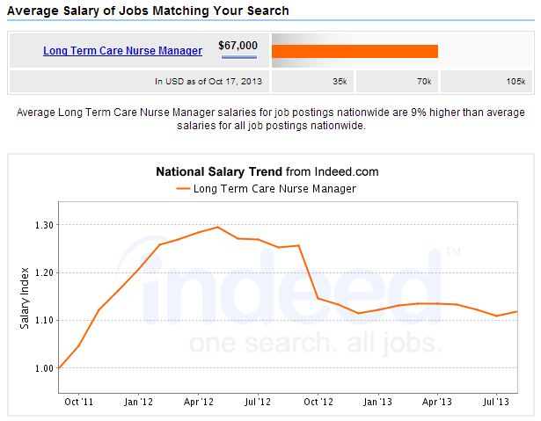Viewport: 541px width, 421px height.
Task: Click the Jul '13 x-axis label
Action: pos(496,402)
